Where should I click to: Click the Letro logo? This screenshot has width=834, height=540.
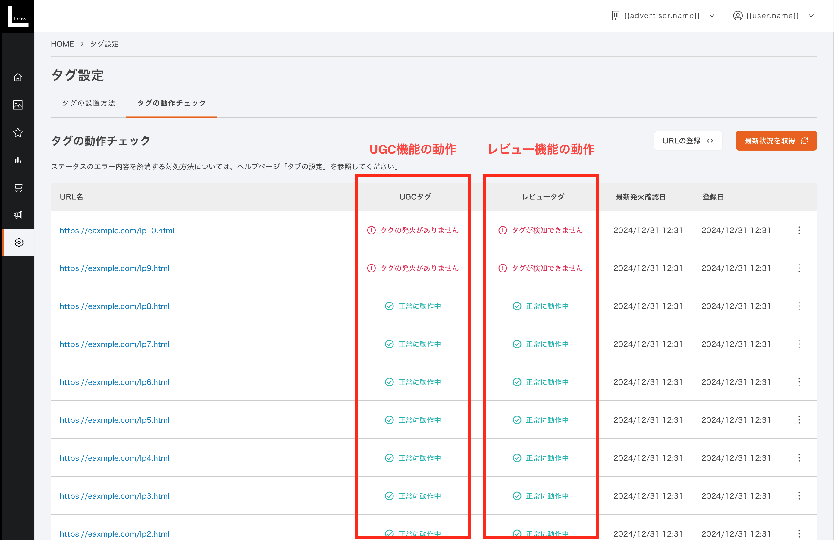(17, 16)
